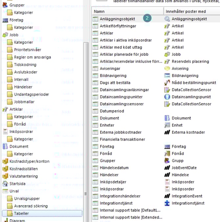Click the Inköpsordrar icon in the tree
This screenshot has width=220, height=222.
(5, 132)
